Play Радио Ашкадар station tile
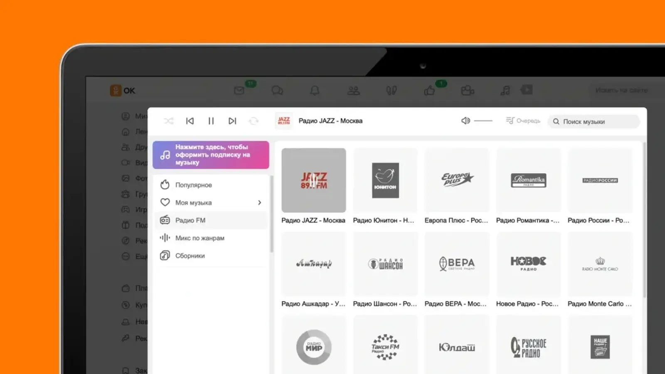 [314, 264]
